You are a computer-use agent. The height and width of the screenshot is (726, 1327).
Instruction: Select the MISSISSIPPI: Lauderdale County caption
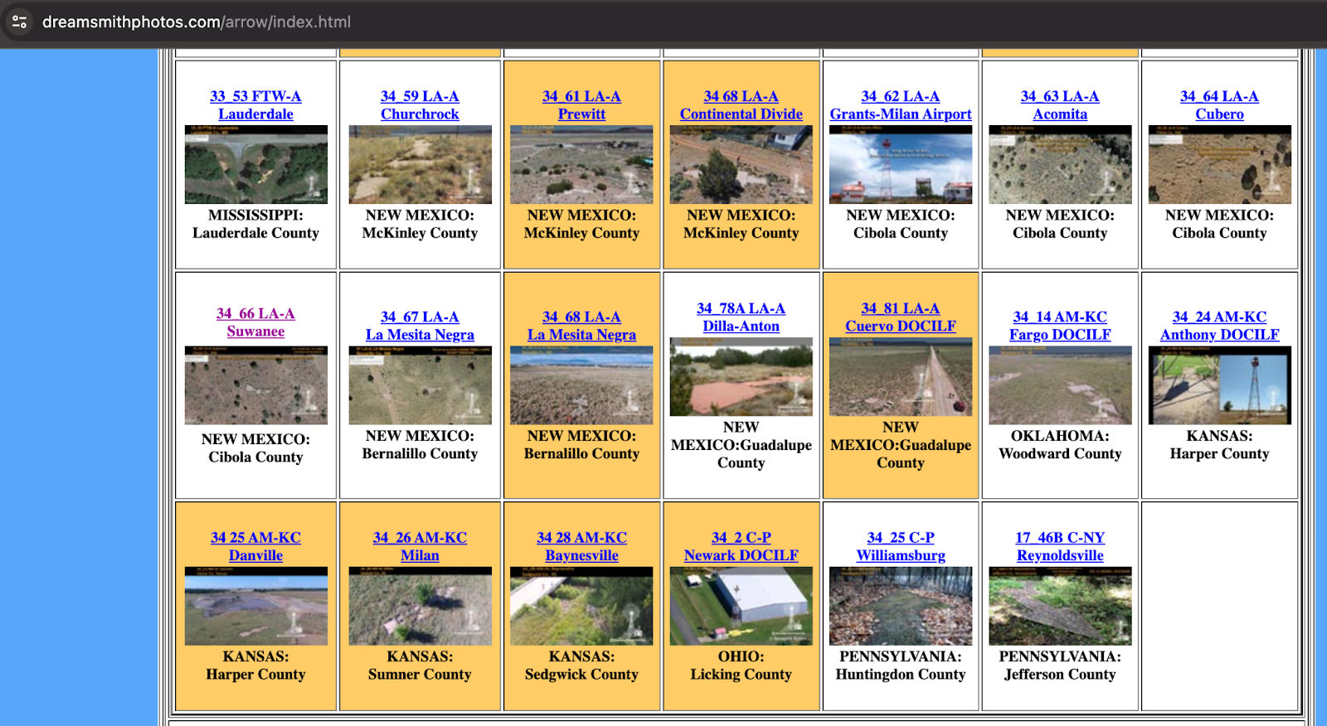[255, 224]
